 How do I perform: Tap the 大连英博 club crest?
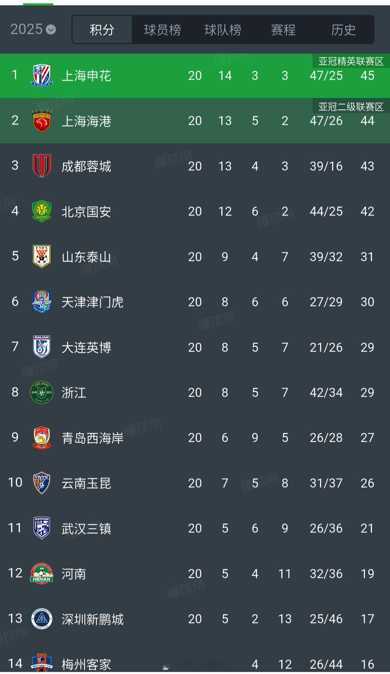click(42, 347)
